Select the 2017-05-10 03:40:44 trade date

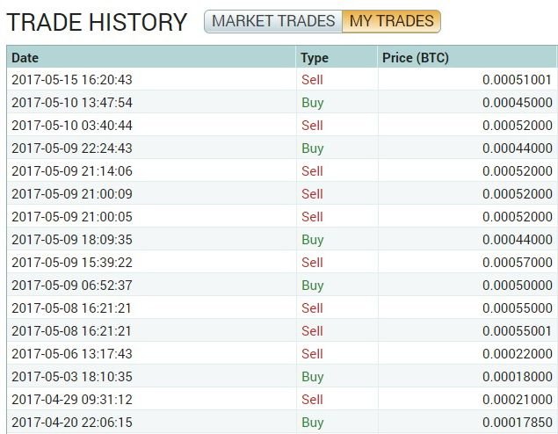(72, 126)
